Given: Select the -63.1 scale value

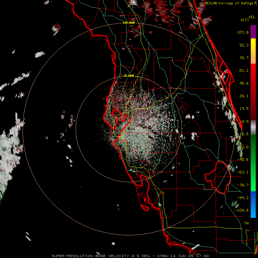Looking at the screenshot, I should (243, 172).
